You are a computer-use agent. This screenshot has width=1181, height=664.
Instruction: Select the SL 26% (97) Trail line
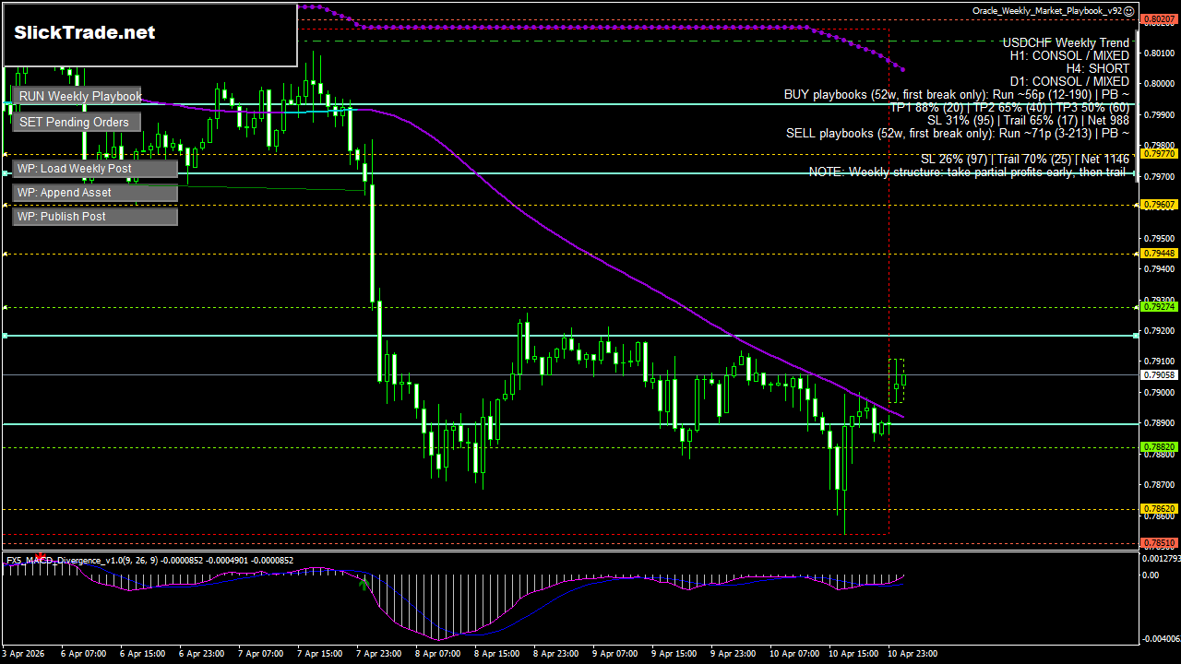pyautogui.click(x=1025, y=159)
